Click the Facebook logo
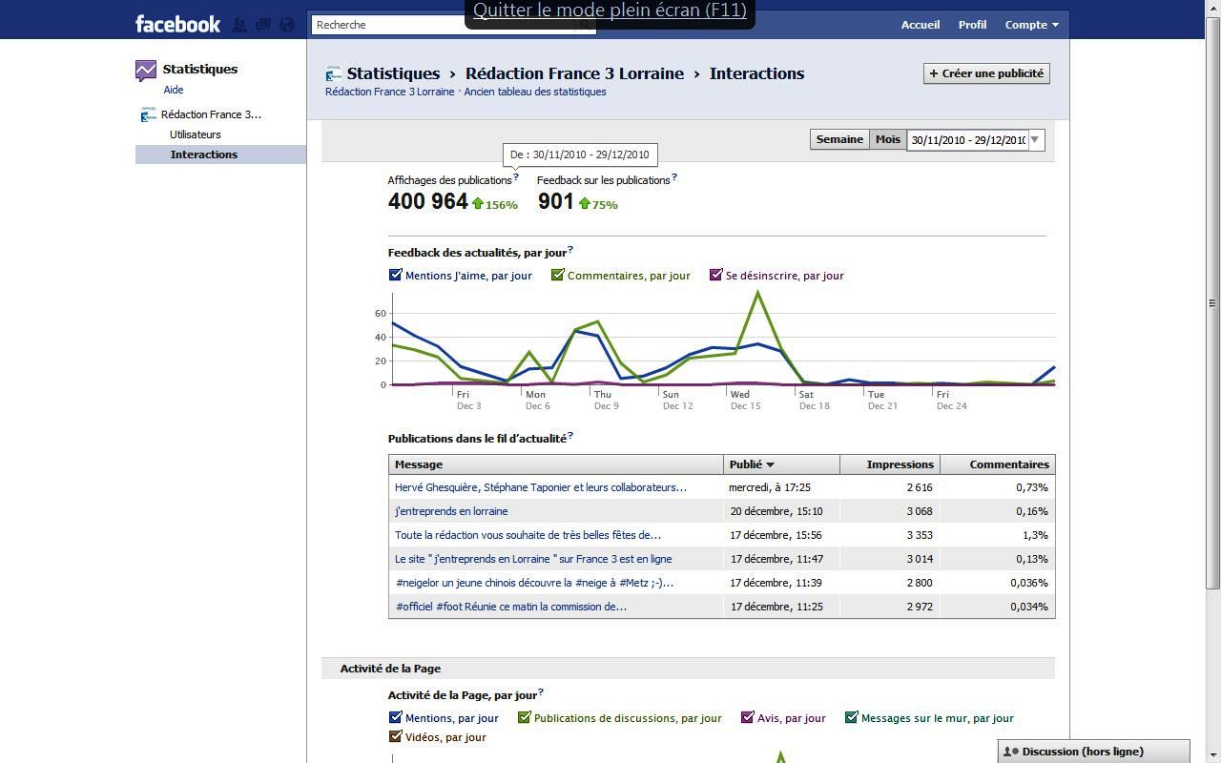This screenshot has width=1221, height=763. [177, 25]
